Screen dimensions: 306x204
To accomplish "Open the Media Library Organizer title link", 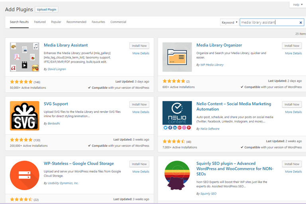I will 219,45.
